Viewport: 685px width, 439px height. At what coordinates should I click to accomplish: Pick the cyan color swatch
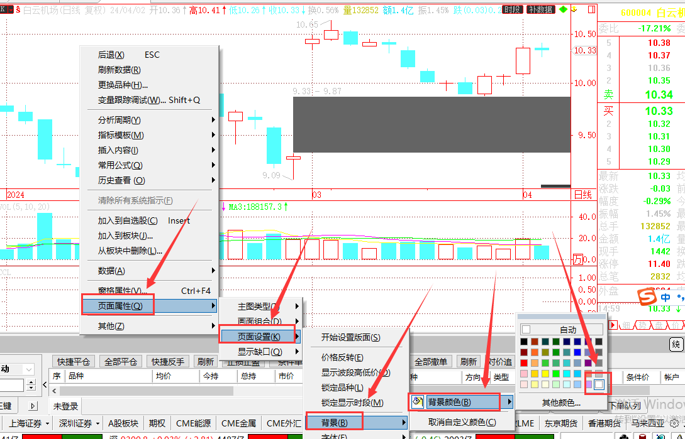[x=567, y=374]
